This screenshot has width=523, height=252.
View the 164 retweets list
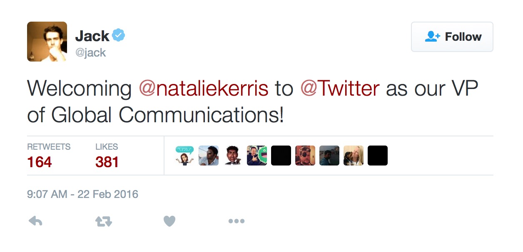(40, 162)
